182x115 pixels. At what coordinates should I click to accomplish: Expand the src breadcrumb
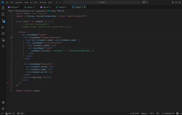pyautogui.click(x=32, y=11)
